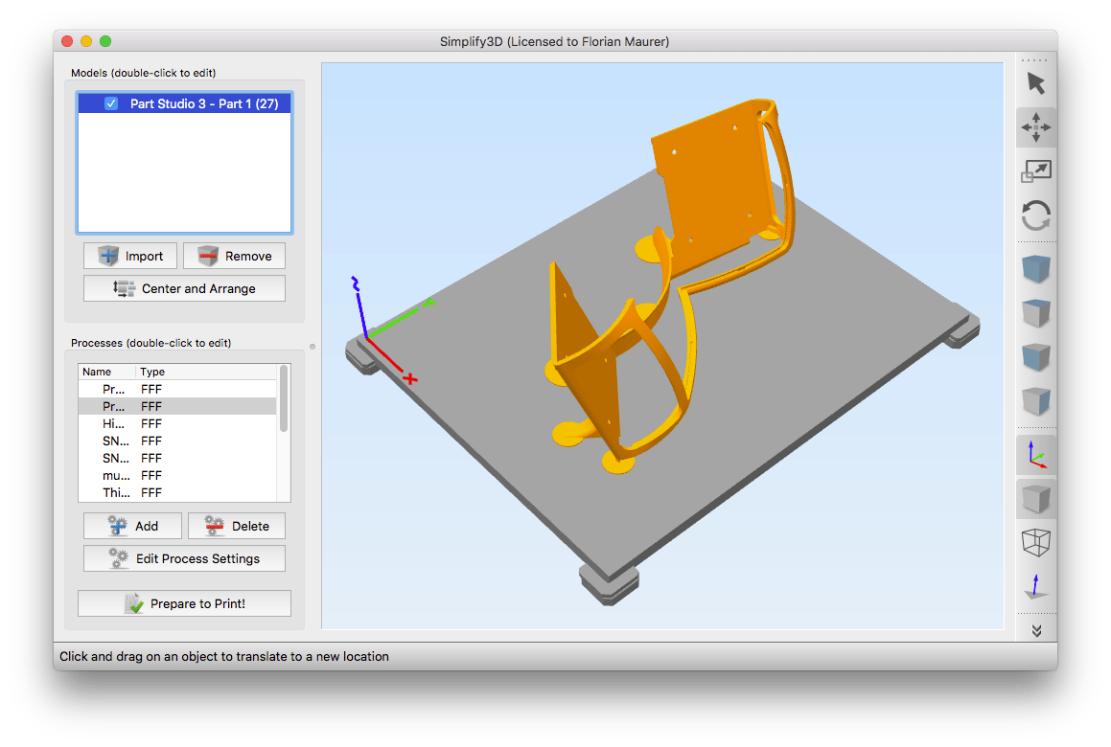Screen dimensions: 1111x747
Task: Select the mu... FFF process row
Action: [x=177, y=475]
